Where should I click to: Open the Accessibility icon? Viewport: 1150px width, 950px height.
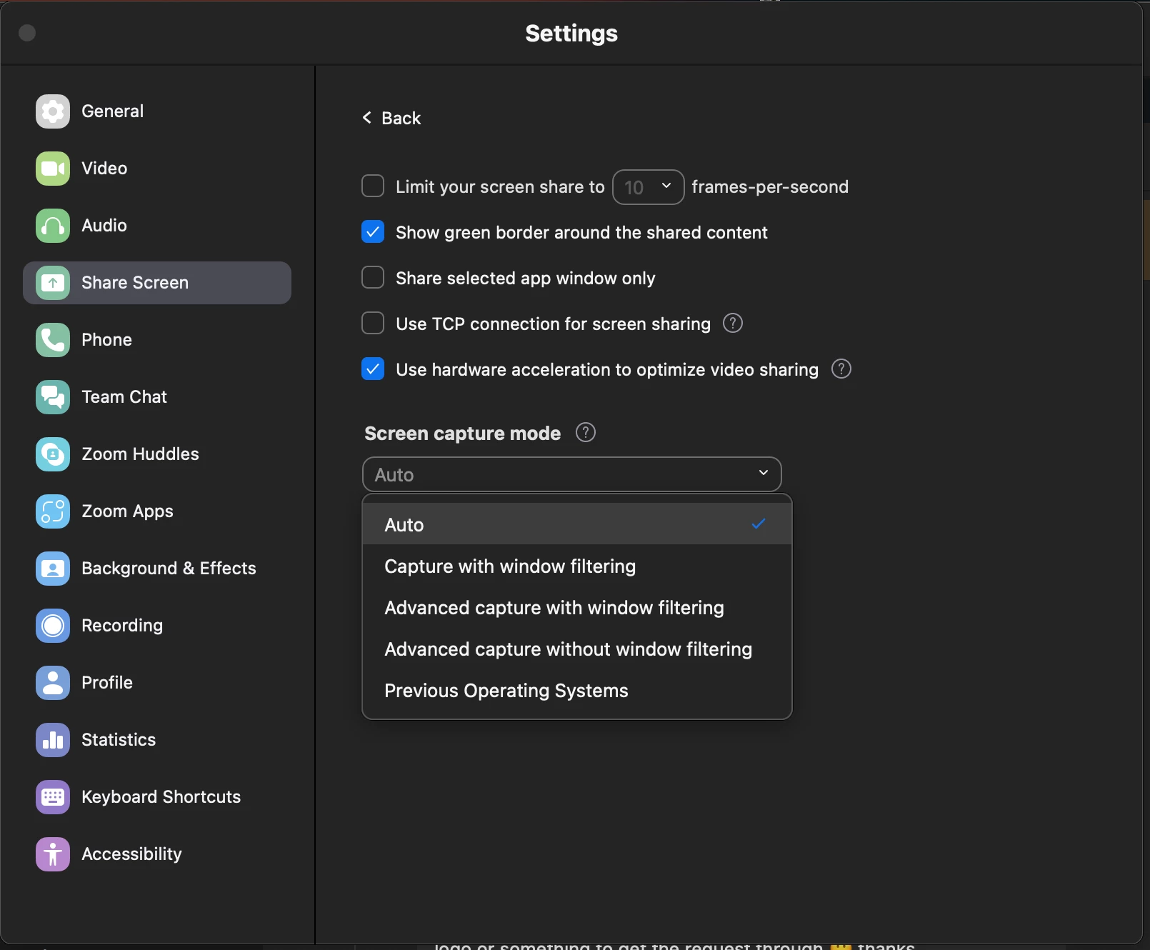53,854
